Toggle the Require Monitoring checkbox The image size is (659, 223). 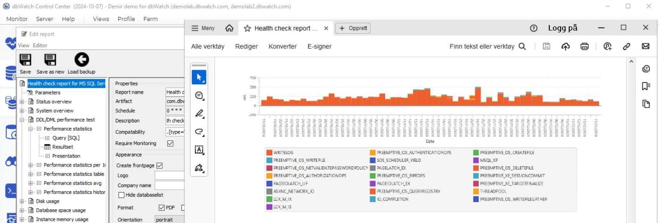(x=170, y=143)
